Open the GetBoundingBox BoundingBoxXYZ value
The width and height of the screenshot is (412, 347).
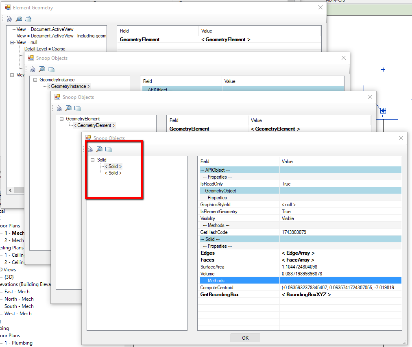(306, 295)
